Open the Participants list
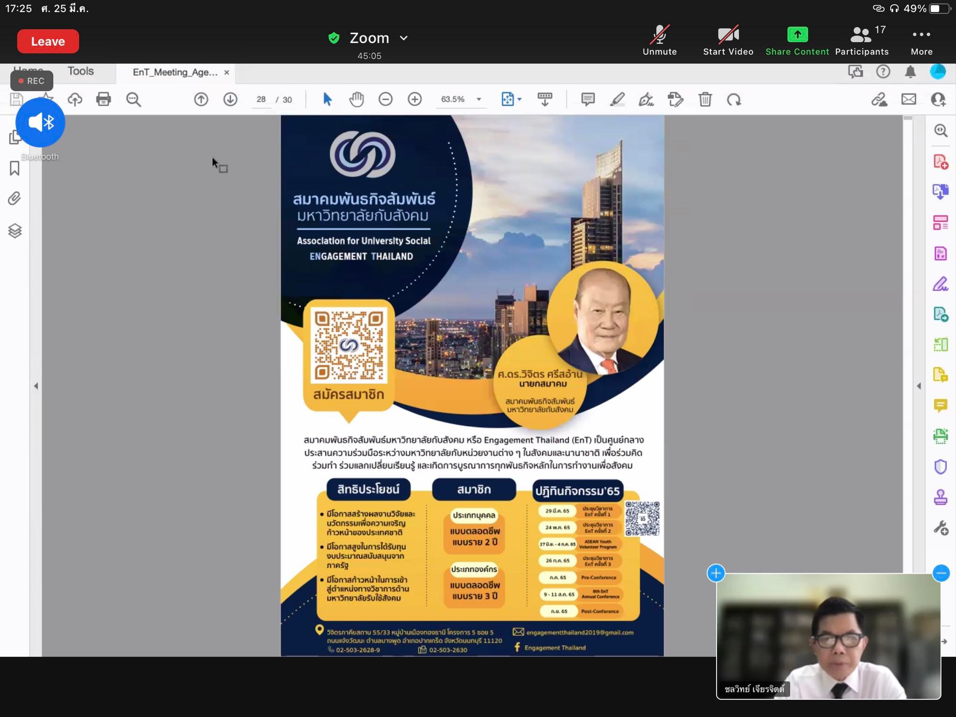This screenshot has width=956, height=717. pyautogui.click(x=862, y=41)
